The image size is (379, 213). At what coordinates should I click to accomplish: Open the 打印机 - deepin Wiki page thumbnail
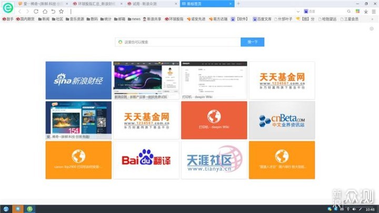[x=214, y=80]
